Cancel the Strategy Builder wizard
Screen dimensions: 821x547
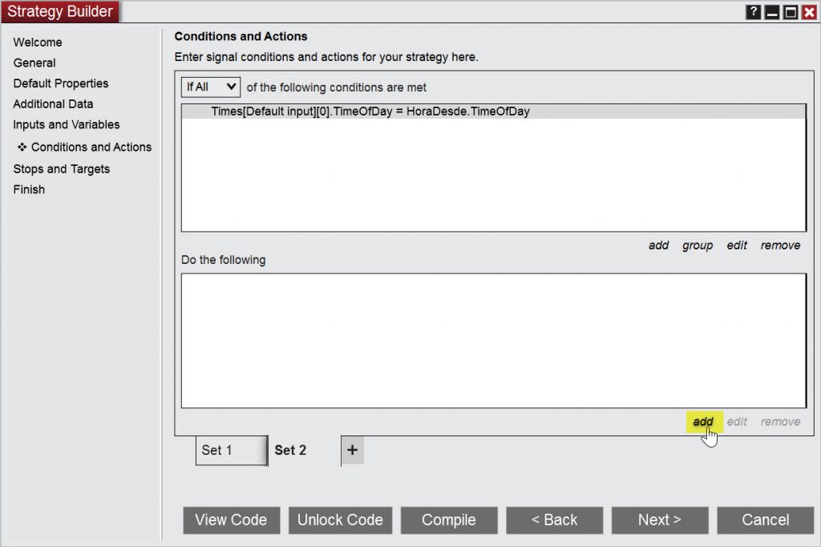coord(765,521)
